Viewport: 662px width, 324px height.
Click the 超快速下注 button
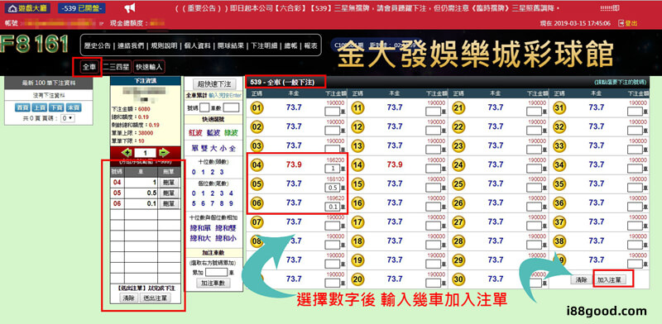tap(214, 84)
